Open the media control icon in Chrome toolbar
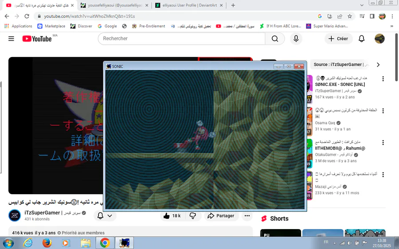 [x=362, y=16]
